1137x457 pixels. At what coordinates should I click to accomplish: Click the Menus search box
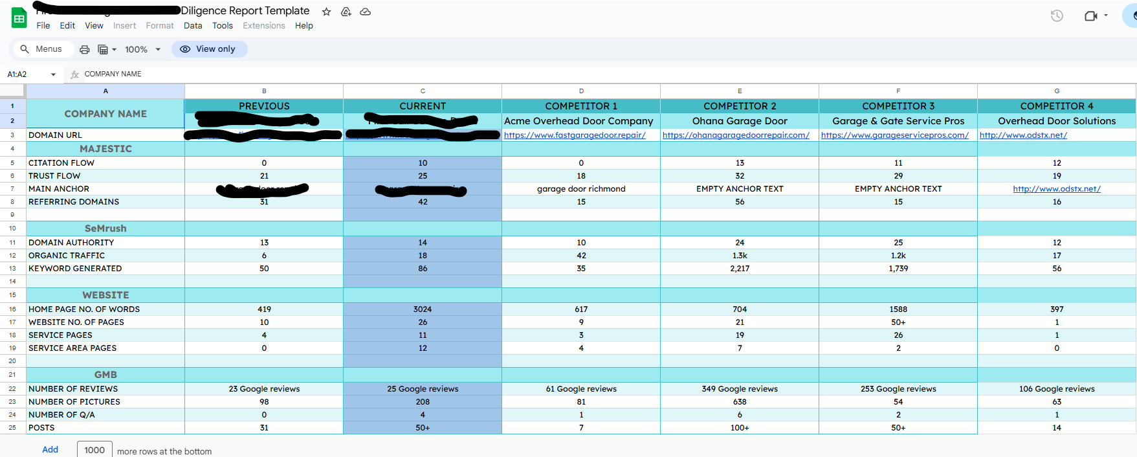pyautogui.click(x=42, y=49)
